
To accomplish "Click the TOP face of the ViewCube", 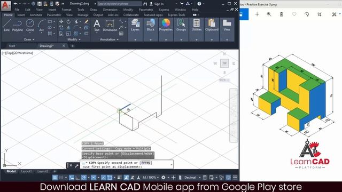I will (224, 63).
